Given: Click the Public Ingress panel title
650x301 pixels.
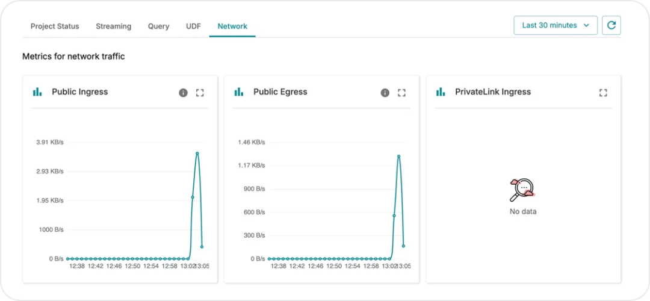Looking at the screenshot, I should [79, 92].
